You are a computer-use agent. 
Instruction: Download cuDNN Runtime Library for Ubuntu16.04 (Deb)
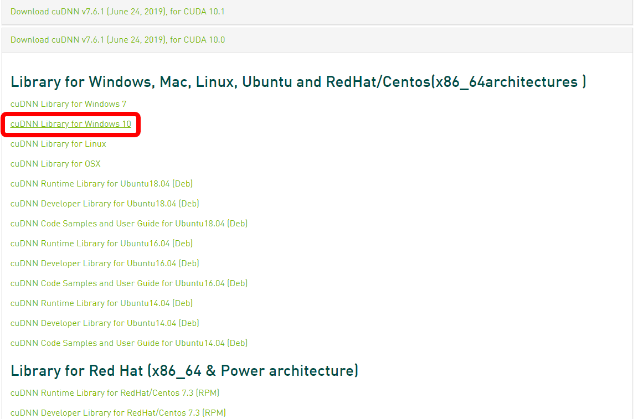[102, 244]
